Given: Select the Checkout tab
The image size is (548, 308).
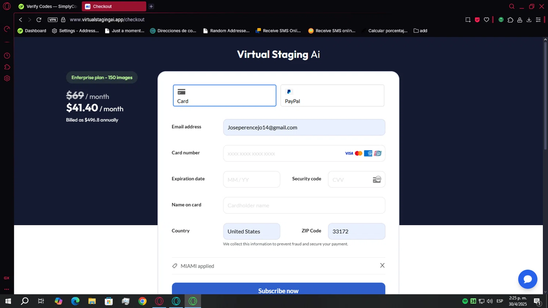Looking at the screenshot, I should point(114,6).
